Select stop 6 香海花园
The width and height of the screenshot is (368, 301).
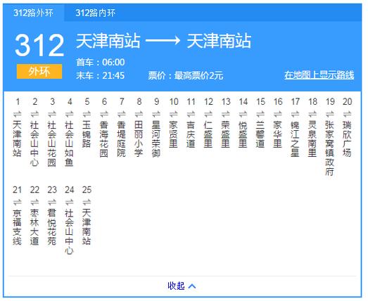point(104,139)
